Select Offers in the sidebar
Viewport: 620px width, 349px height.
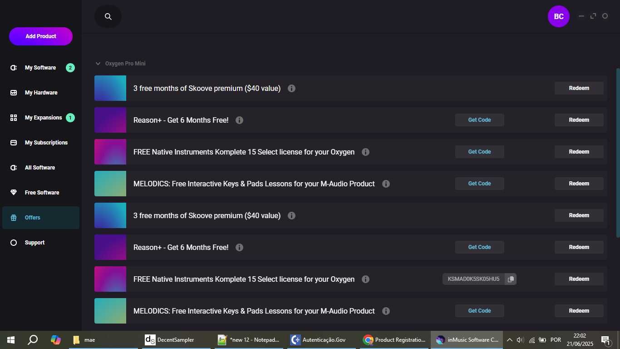click(41, 218)
